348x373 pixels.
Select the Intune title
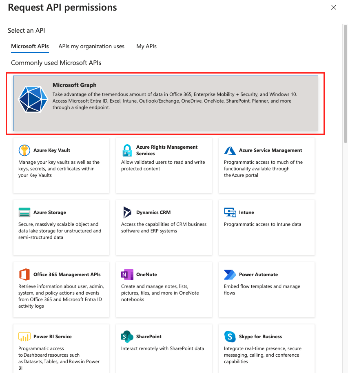246,212
